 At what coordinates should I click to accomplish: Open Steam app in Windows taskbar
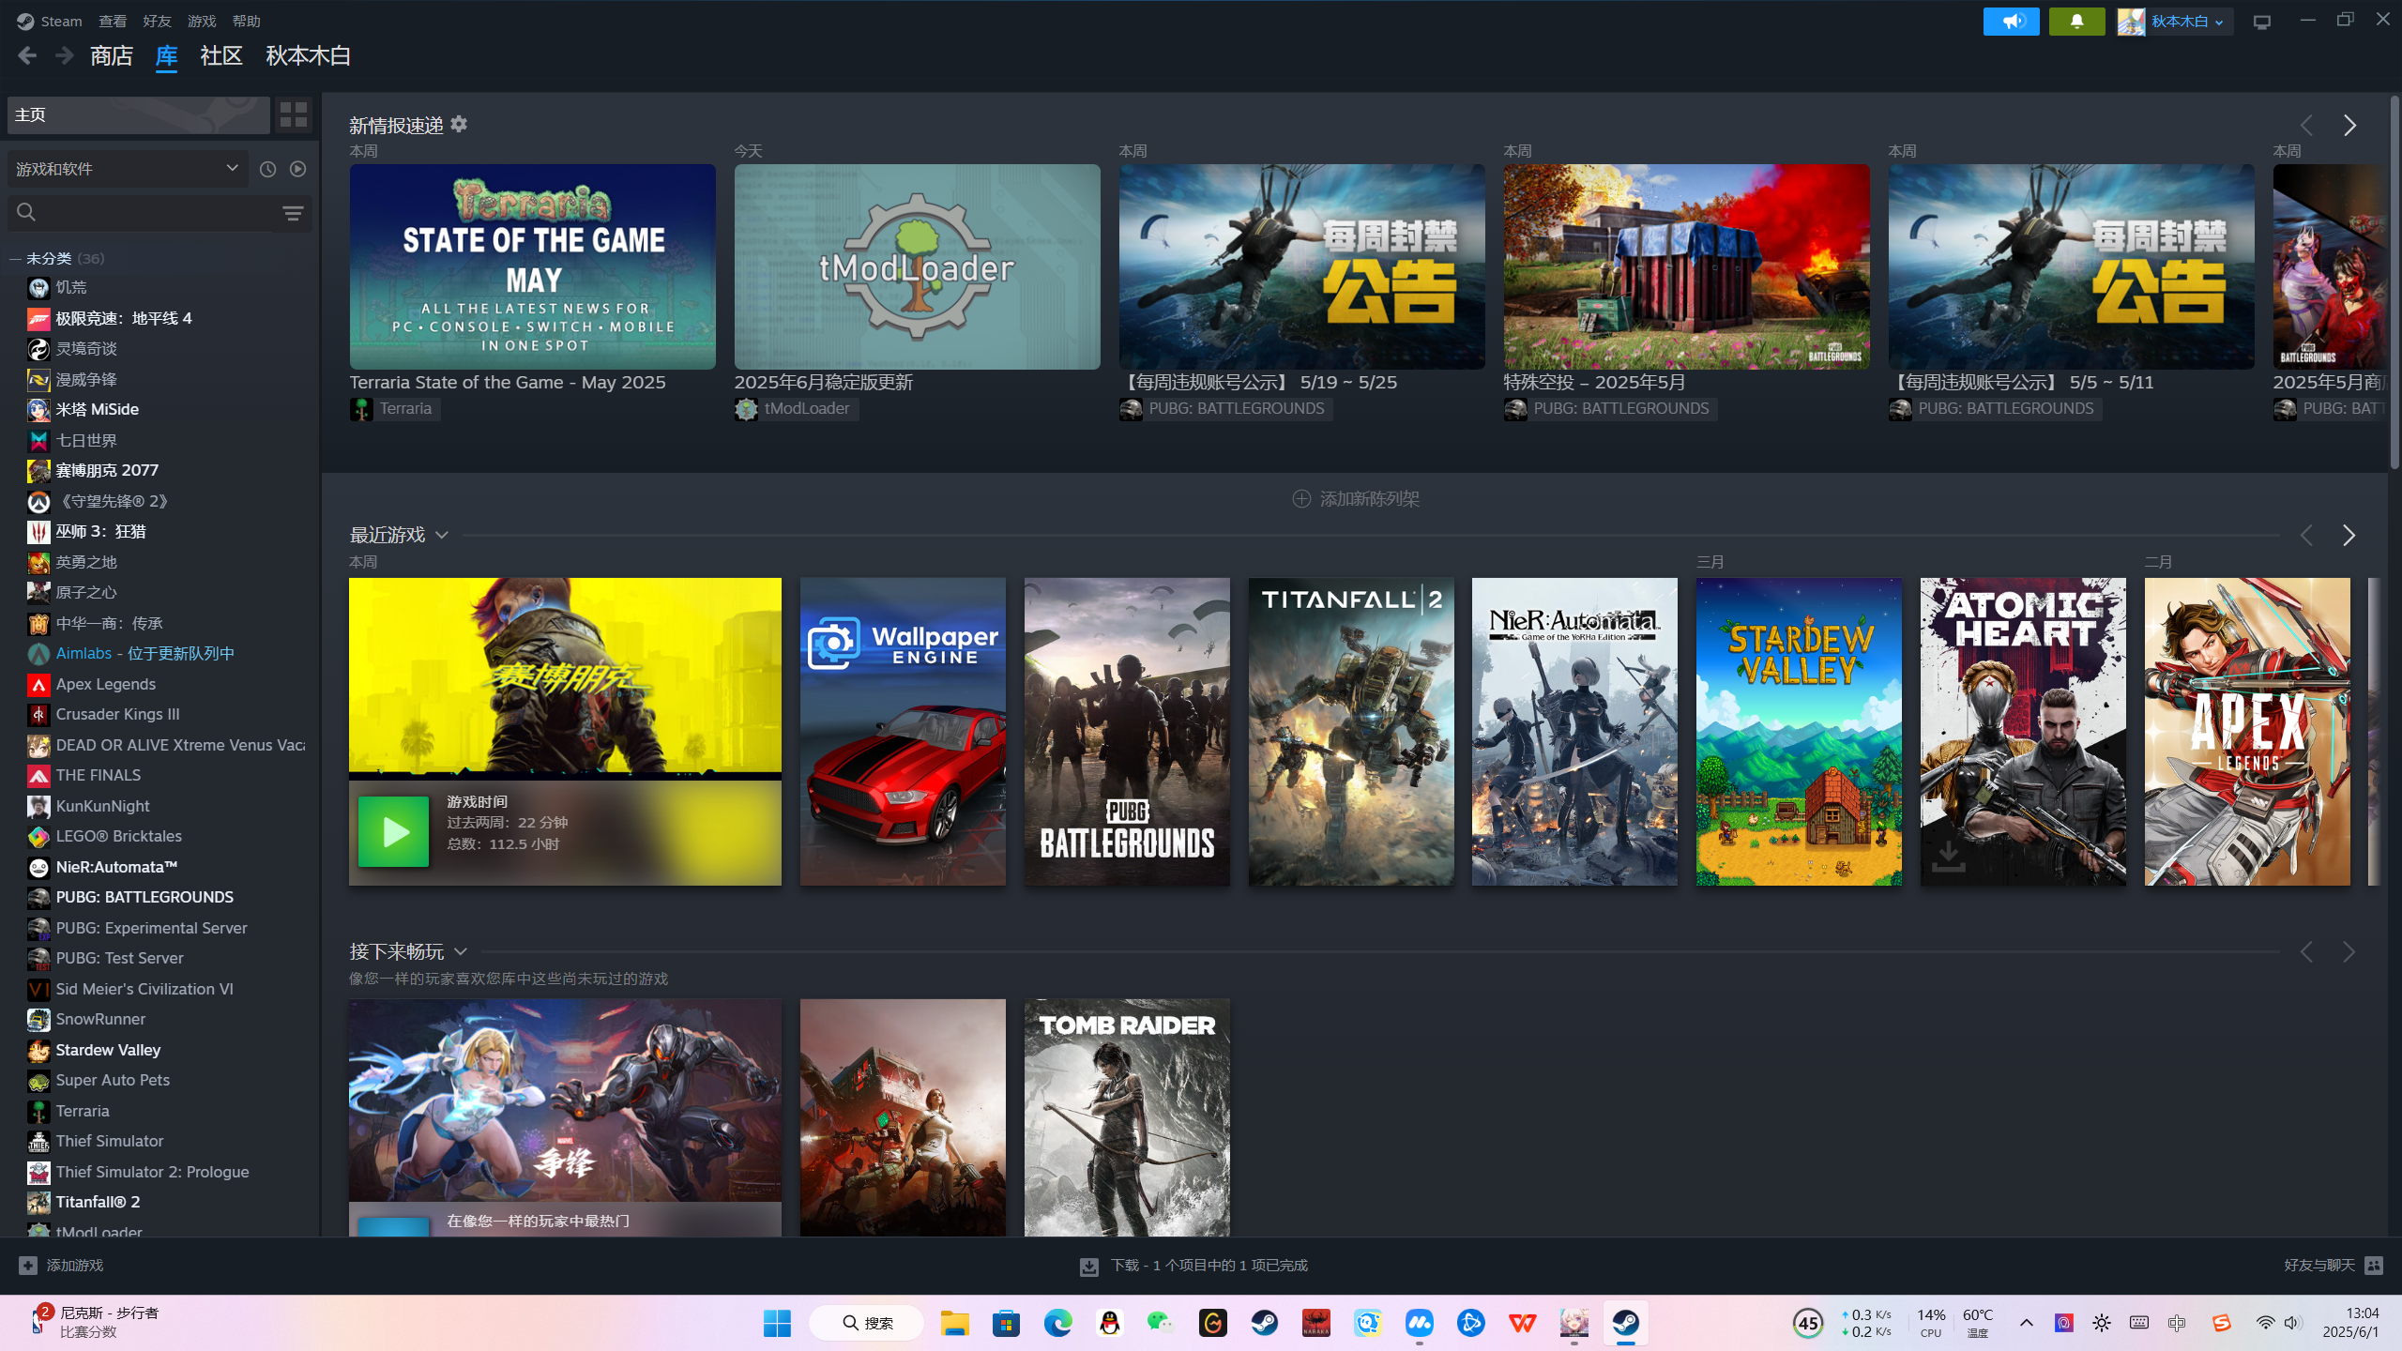point(1625,1323)
